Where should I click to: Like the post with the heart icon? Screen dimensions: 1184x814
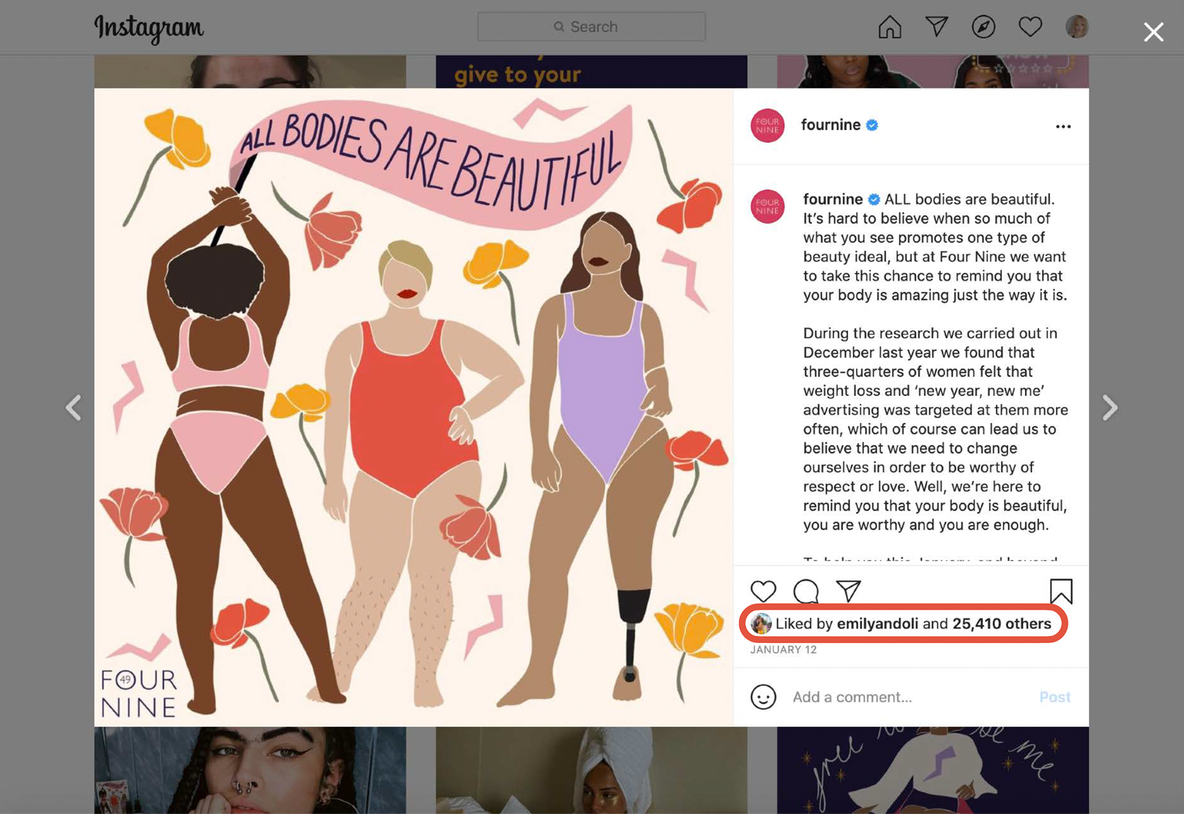click(x=763, y=591)
